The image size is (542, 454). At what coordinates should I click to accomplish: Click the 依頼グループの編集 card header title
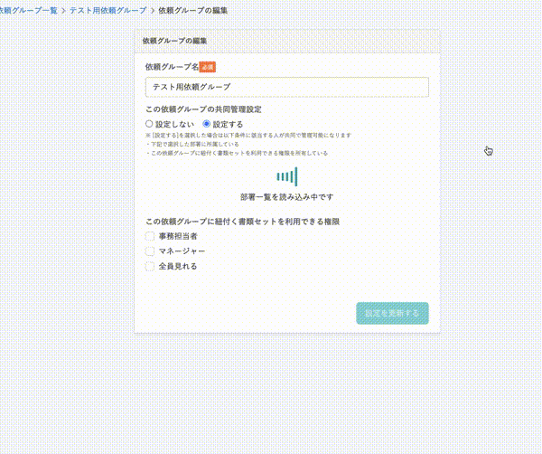174,41
